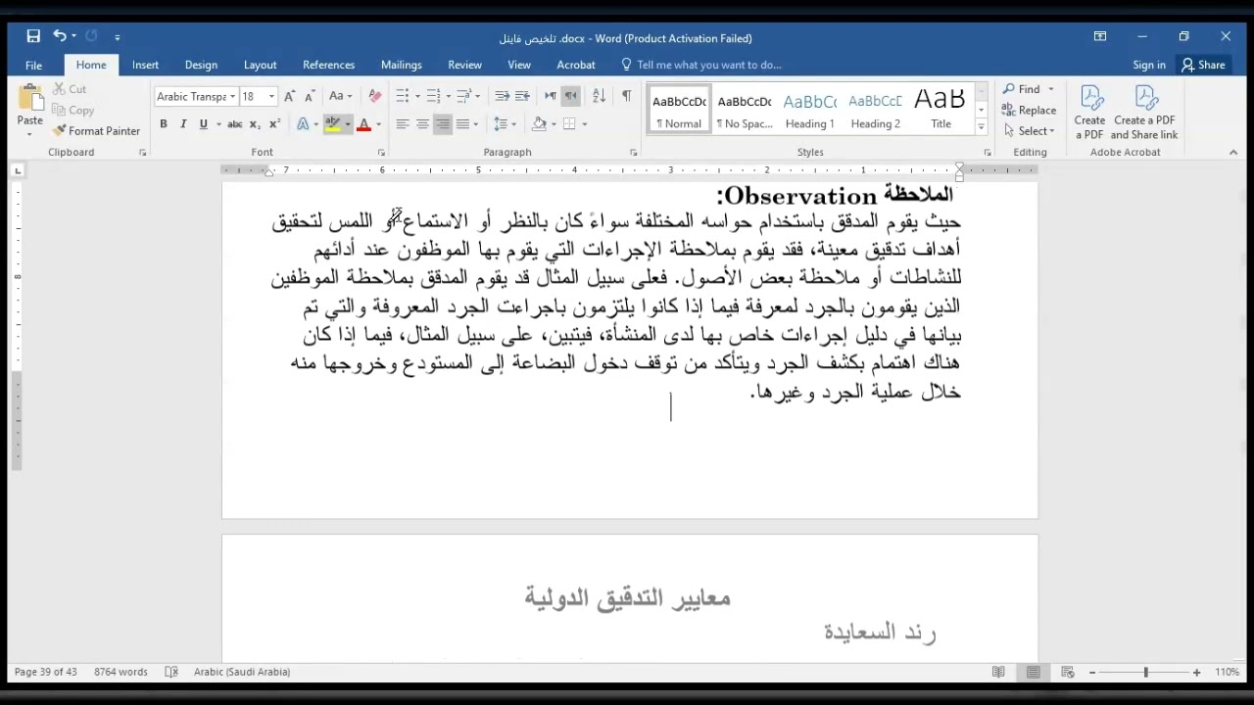Activate the Format Painter

(x=96, y=131)
